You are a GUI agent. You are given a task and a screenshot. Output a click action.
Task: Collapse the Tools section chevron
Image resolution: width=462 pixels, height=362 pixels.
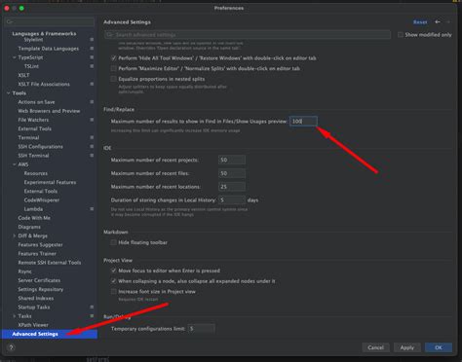[x=9, y=93]
